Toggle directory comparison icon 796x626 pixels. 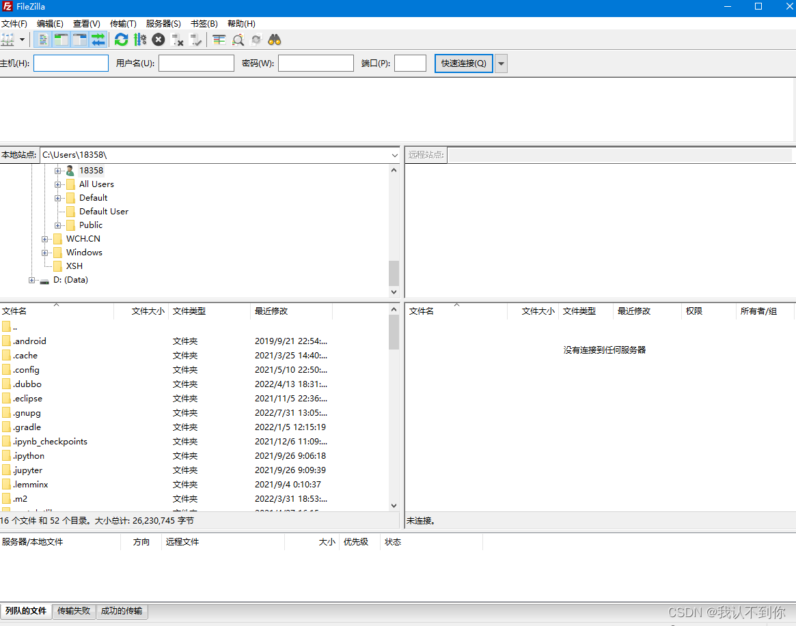238,40
